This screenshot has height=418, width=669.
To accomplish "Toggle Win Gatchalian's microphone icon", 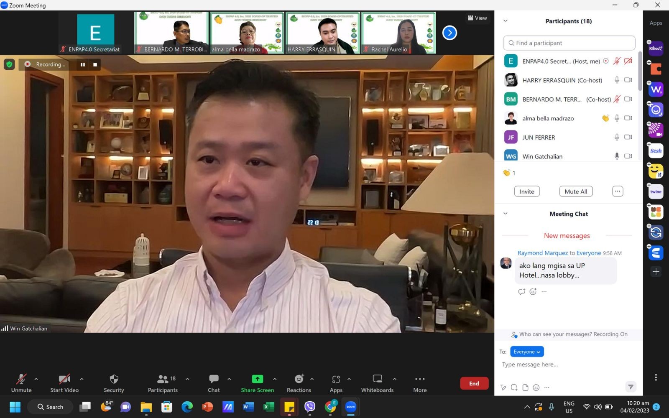I will (x=617, y=156).
